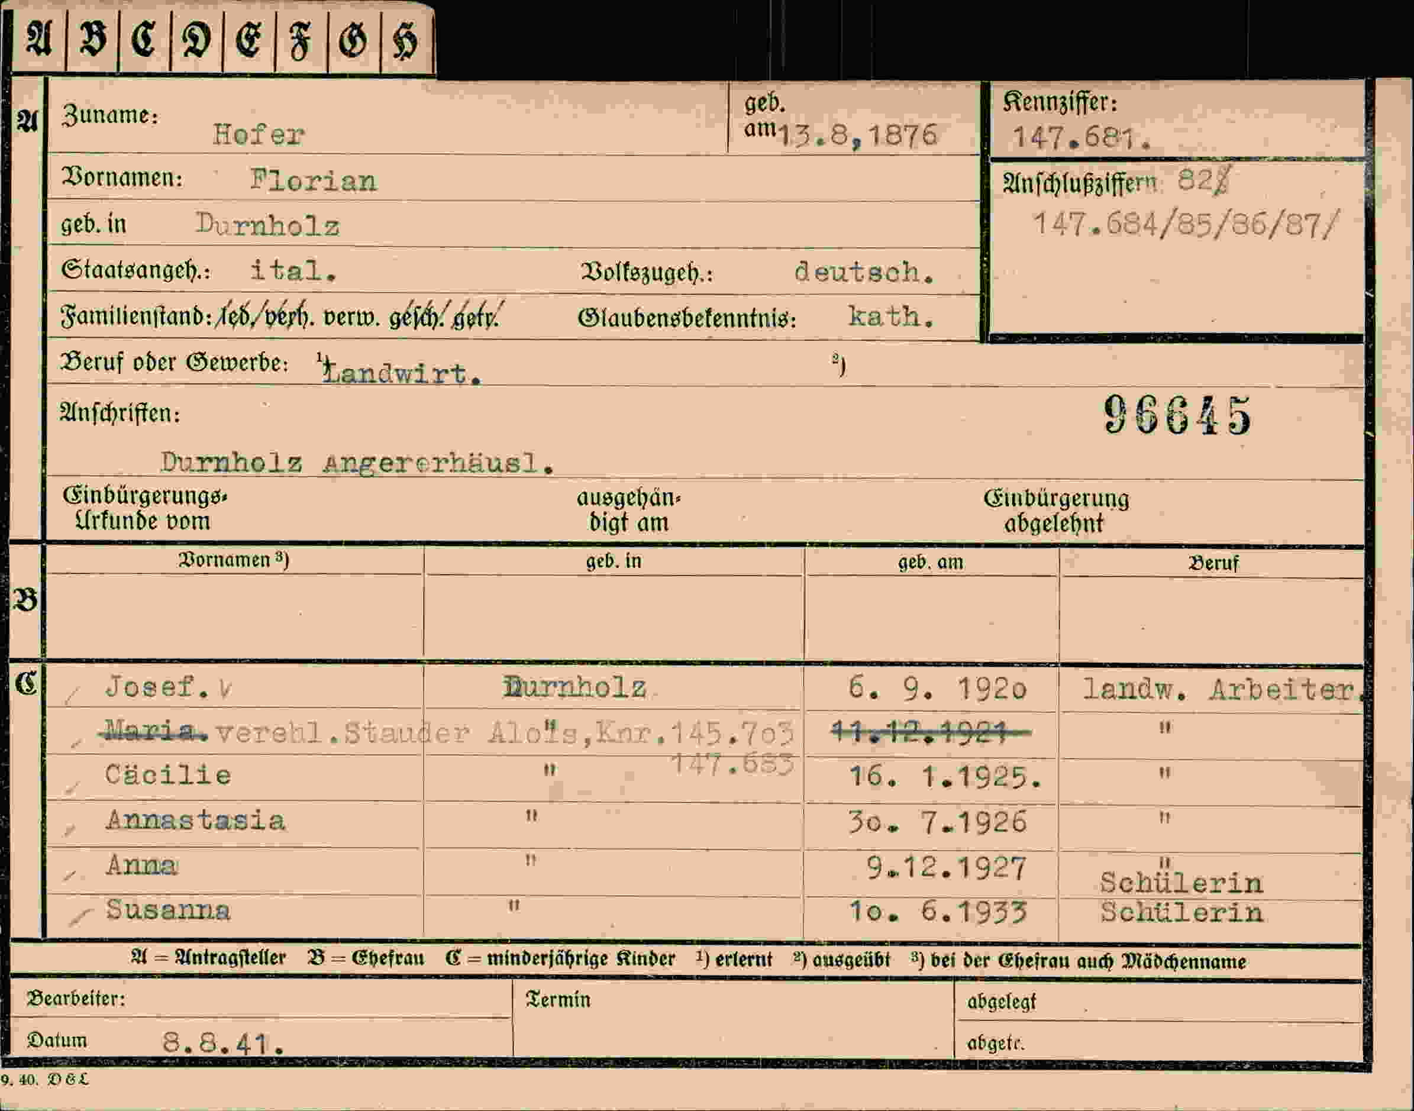Click the occupation 'Landwirt.'
This screenshot has width=1414, height=1111.
click(x=402, y=373)
